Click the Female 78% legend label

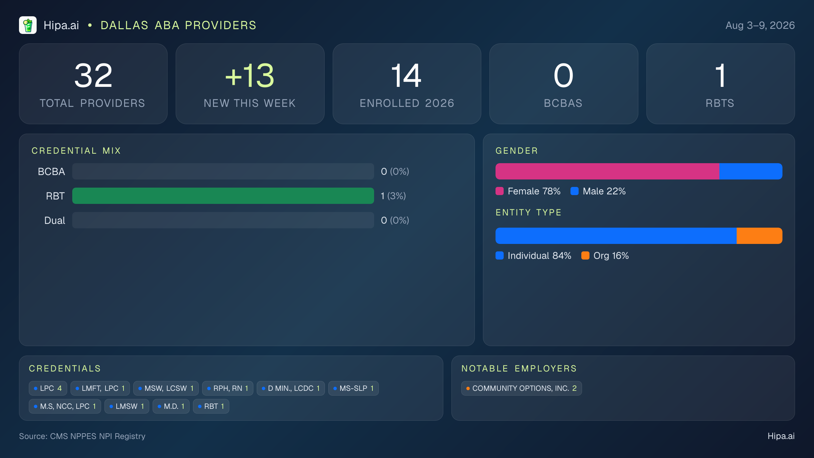pyautogui.click(x=534, y=191)
